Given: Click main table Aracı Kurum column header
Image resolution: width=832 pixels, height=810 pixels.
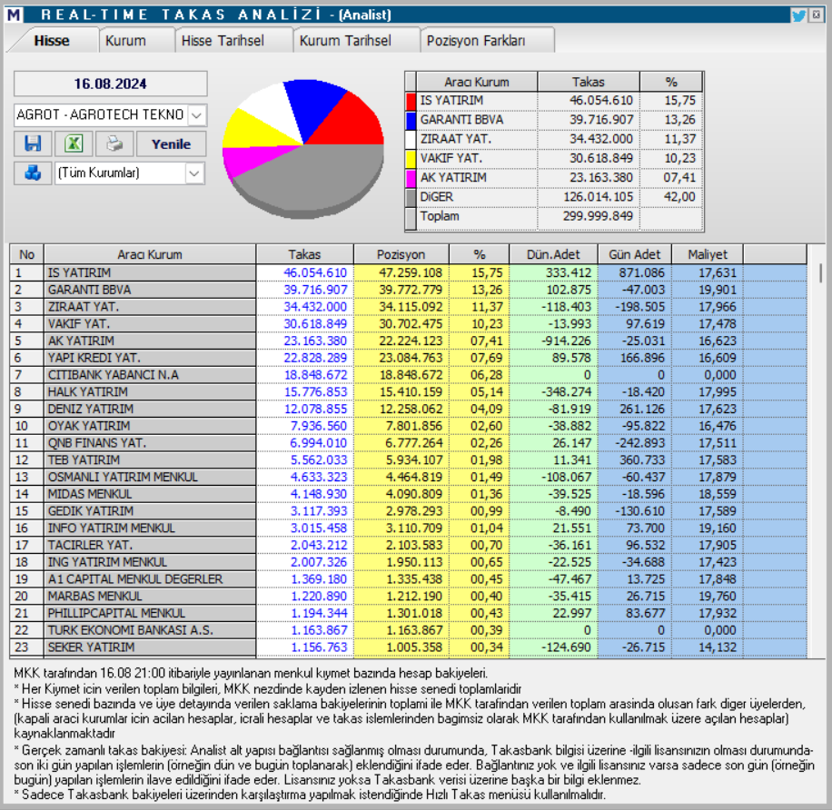Looking at the screenshot, I should [x=150, y=254].
